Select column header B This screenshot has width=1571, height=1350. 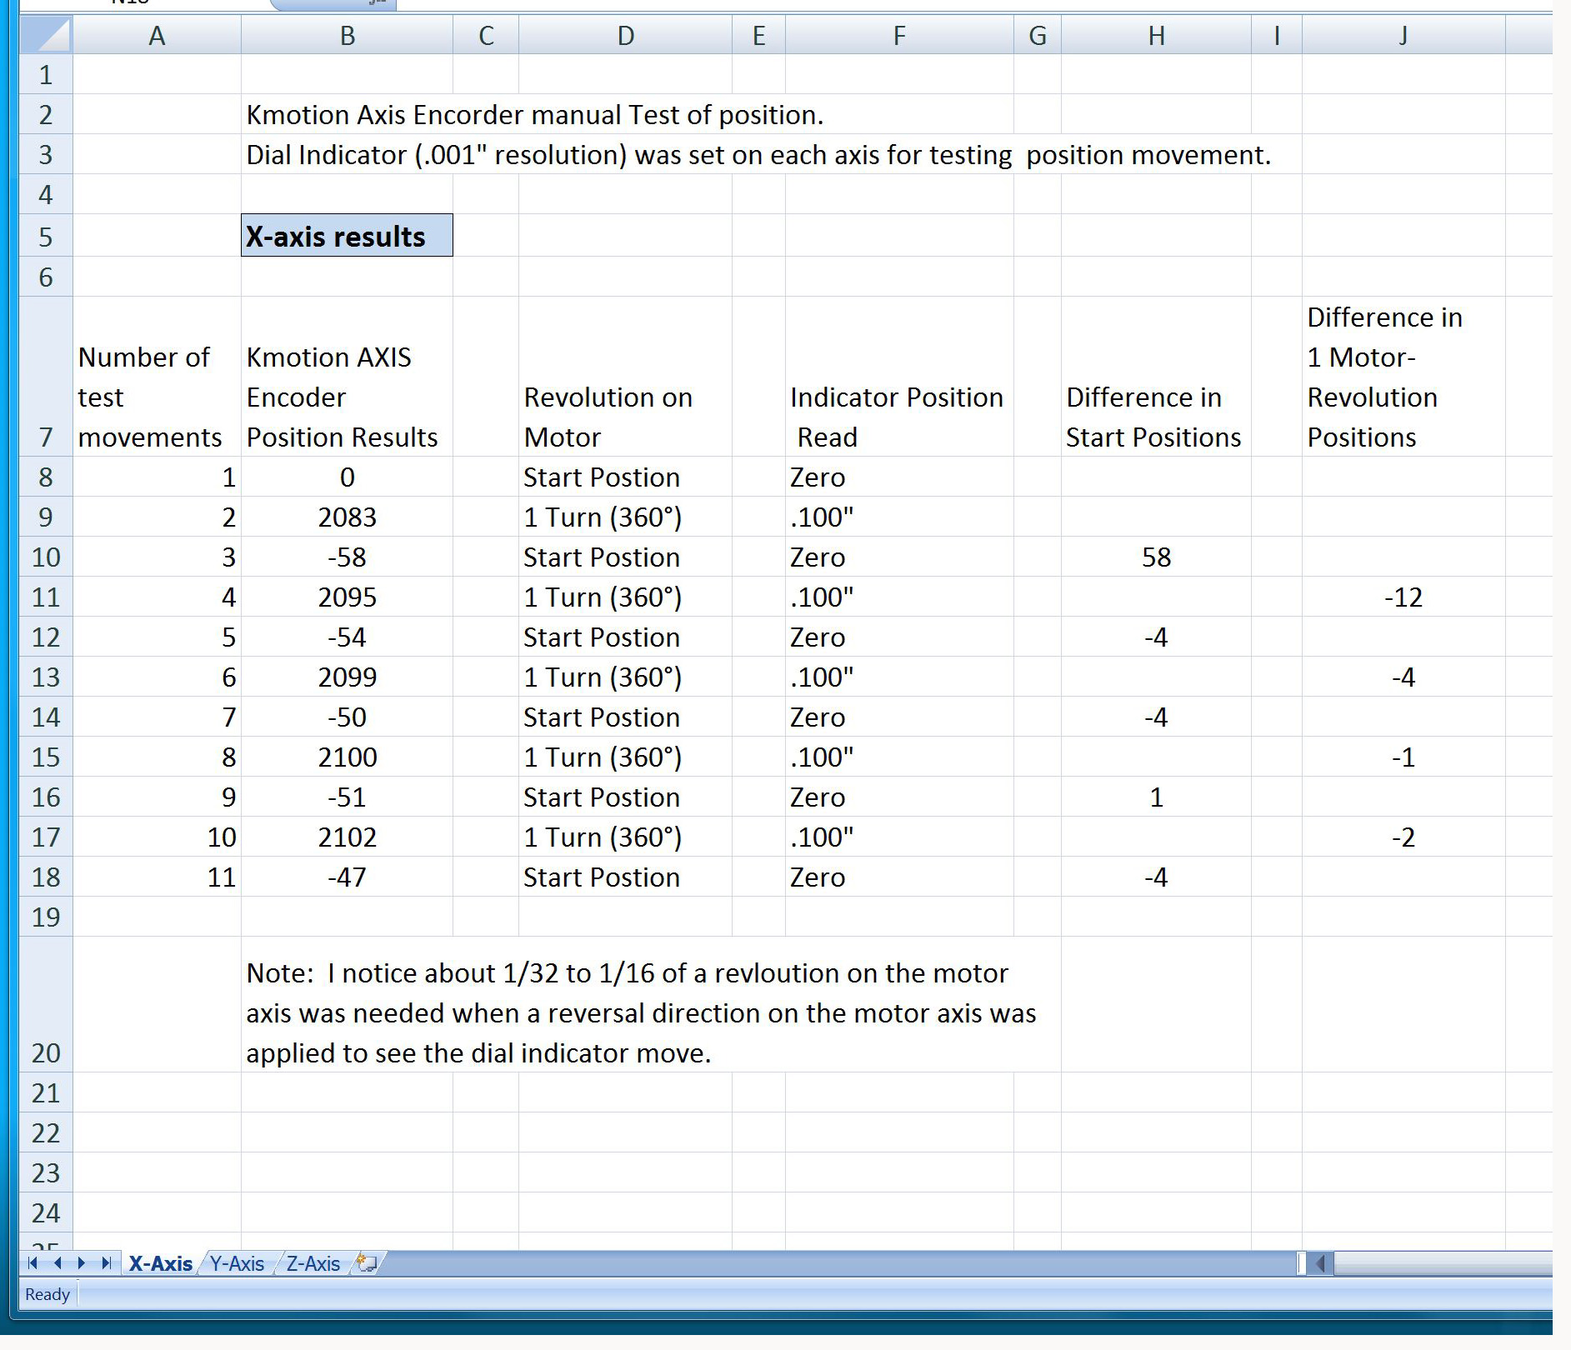click(x=347, y=35)
